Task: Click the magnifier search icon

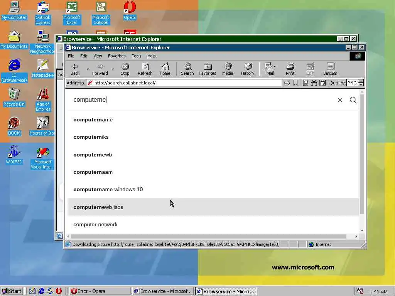Action: coord(353,100)
